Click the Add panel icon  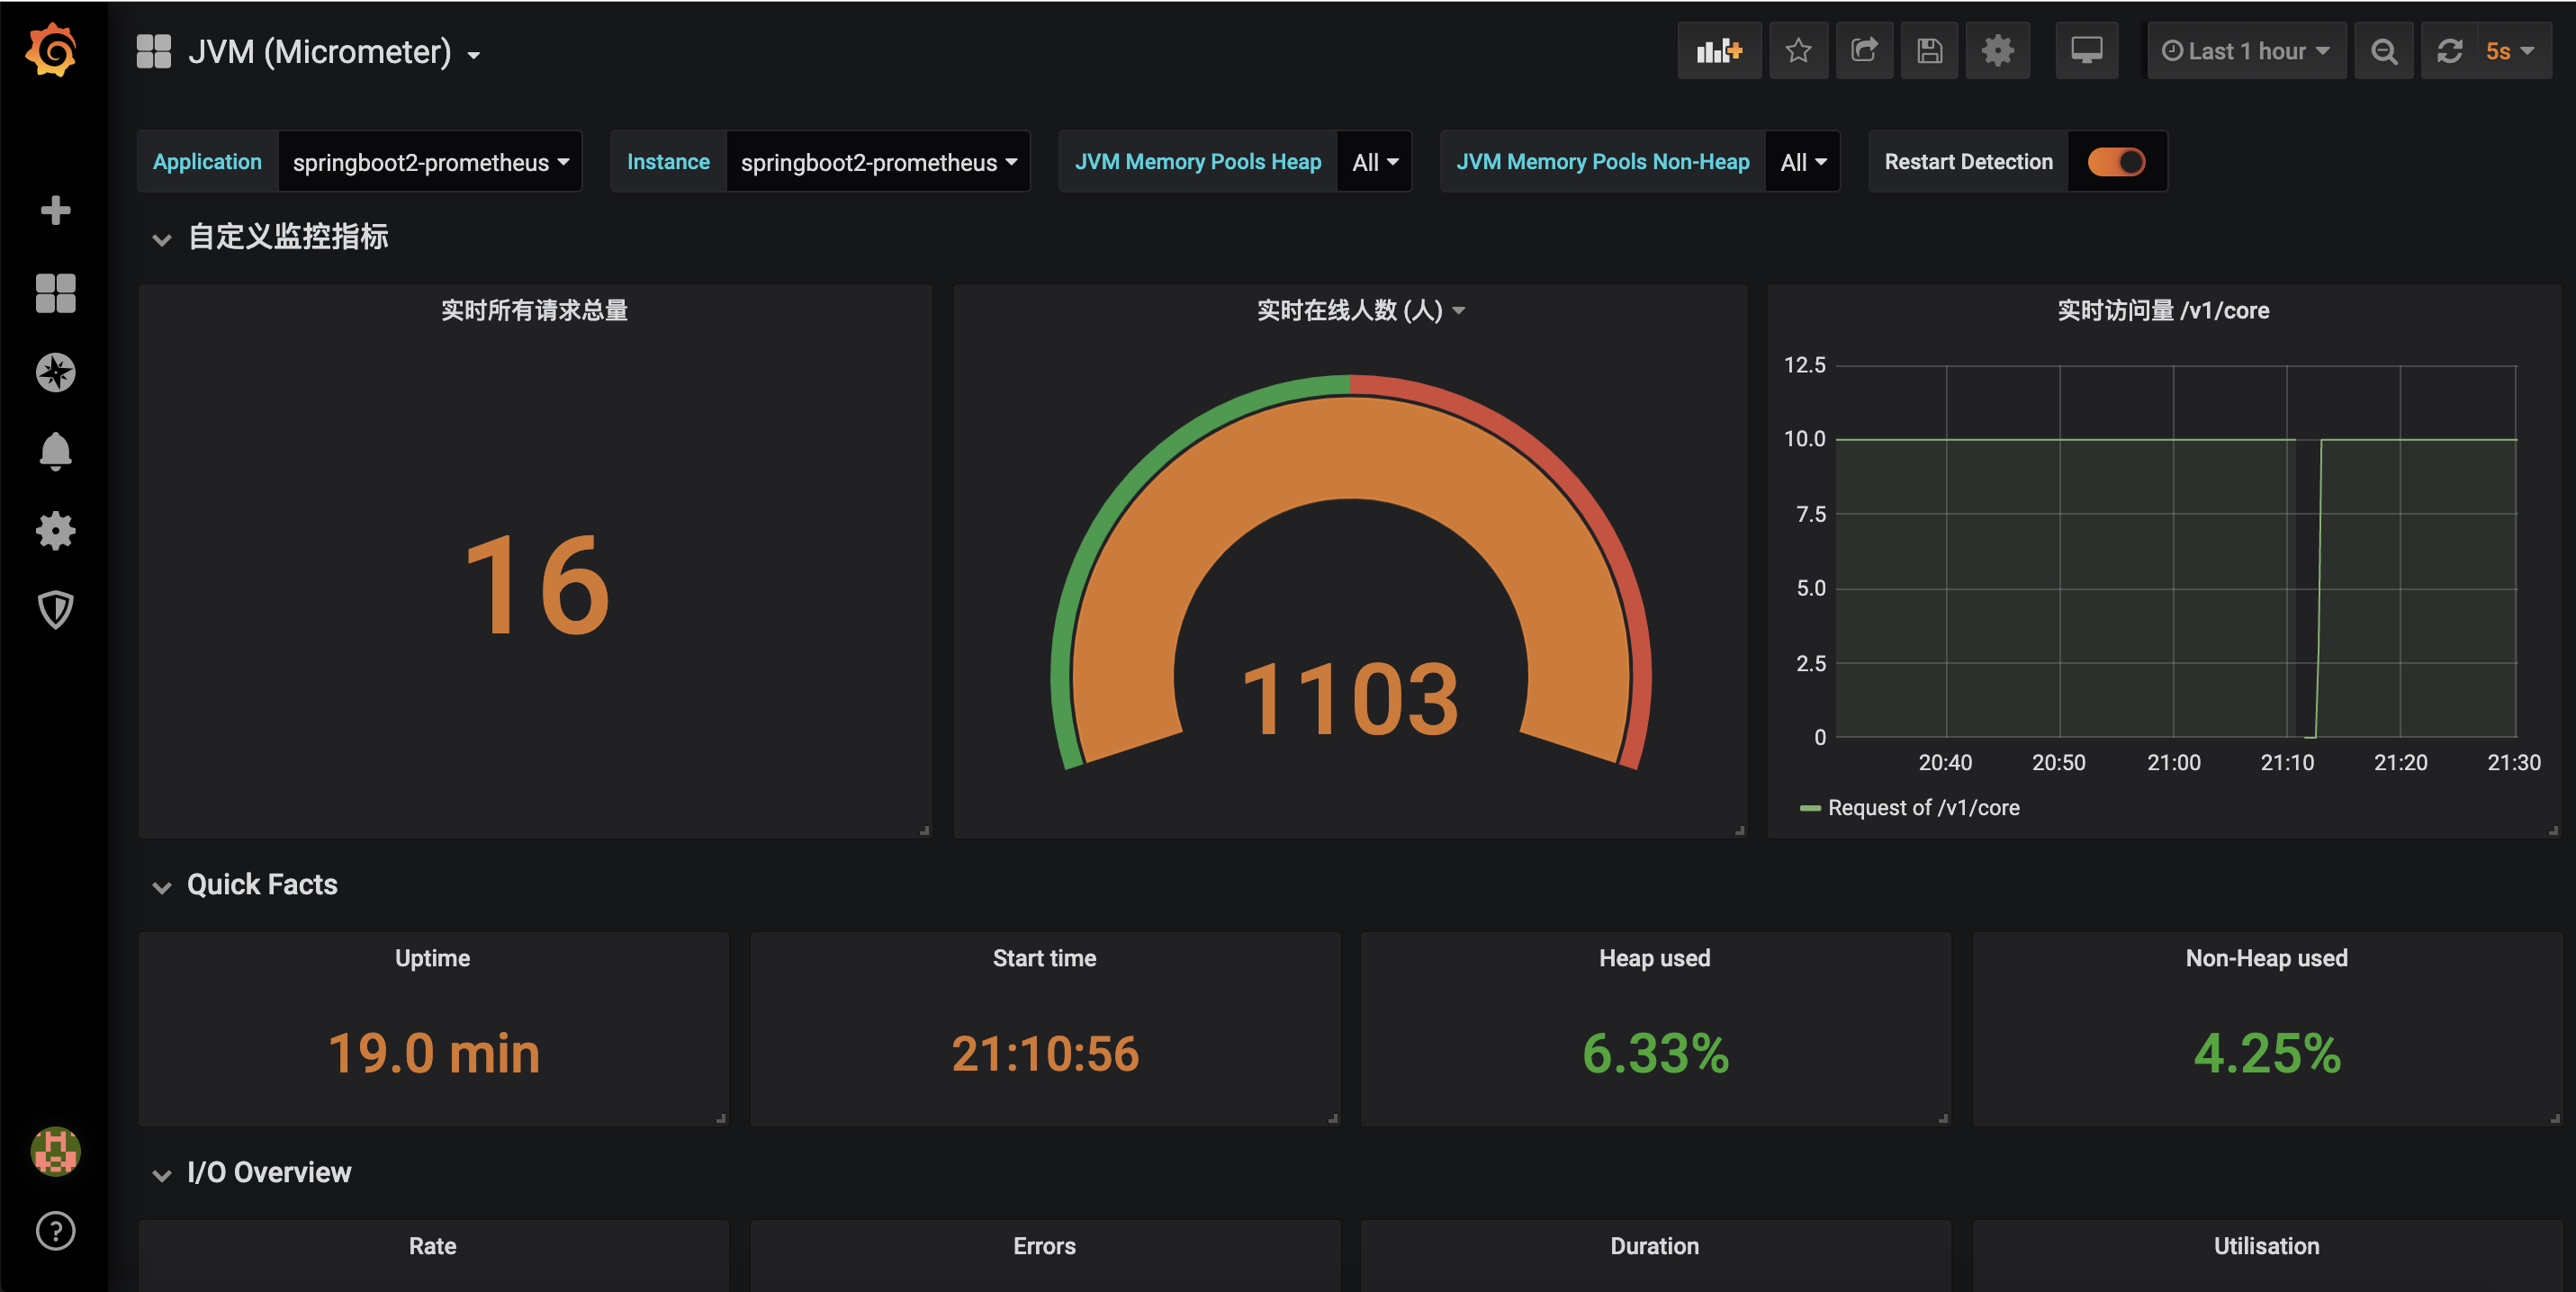coord(1719,51)
